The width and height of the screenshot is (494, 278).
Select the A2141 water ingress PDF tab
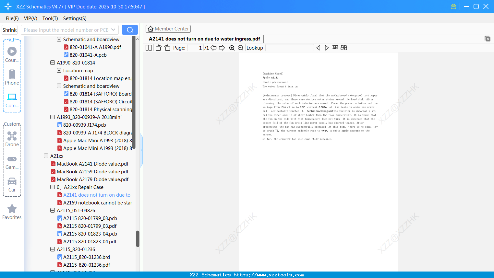204,39
